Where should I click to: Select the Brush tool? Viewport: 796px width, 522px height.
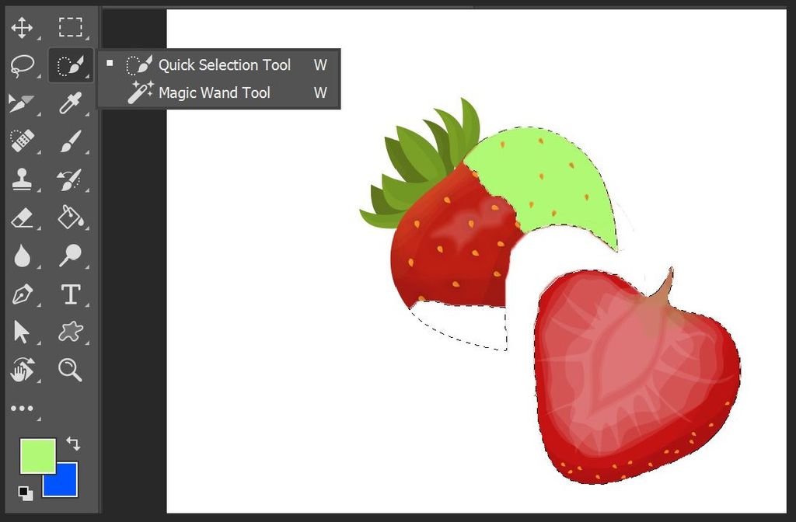pos(70,141)
